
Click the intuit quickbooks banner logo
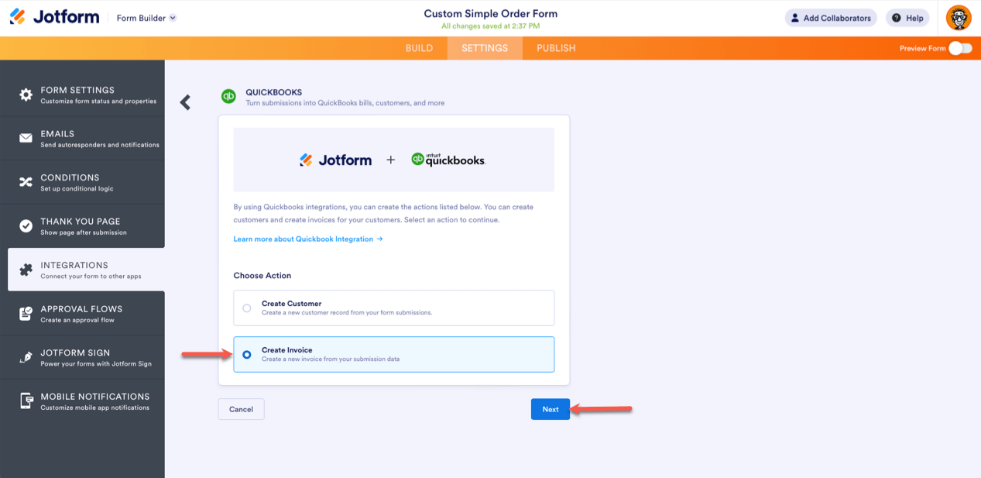448,160
